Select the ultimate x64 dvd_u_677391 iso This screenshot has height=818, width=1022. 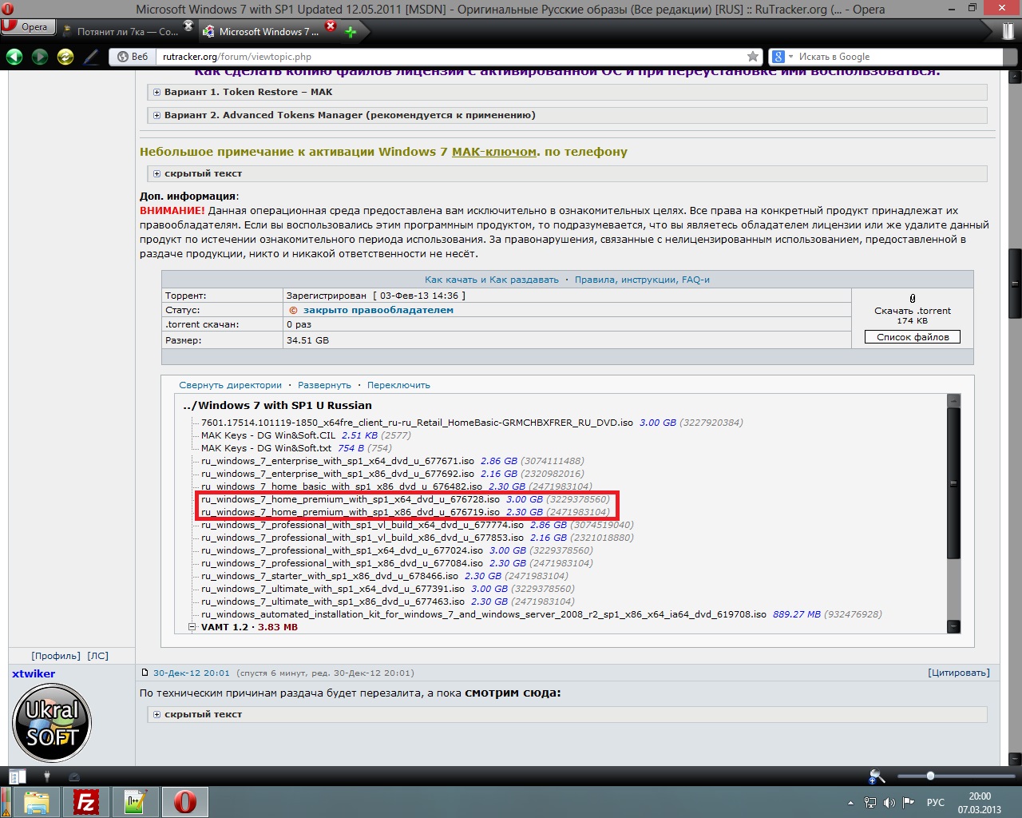333,589
